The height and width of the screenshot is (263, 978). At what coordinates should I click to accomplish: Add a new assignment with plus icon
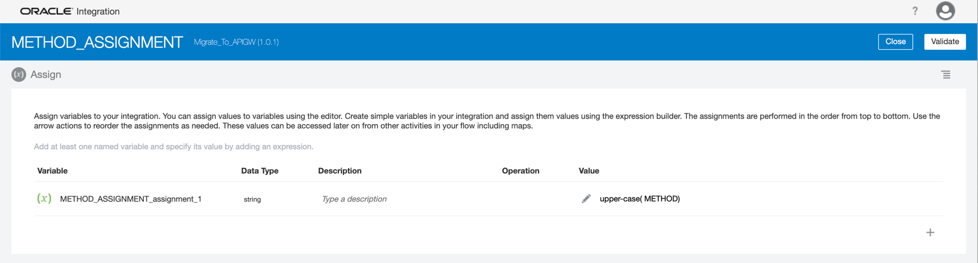930,233
